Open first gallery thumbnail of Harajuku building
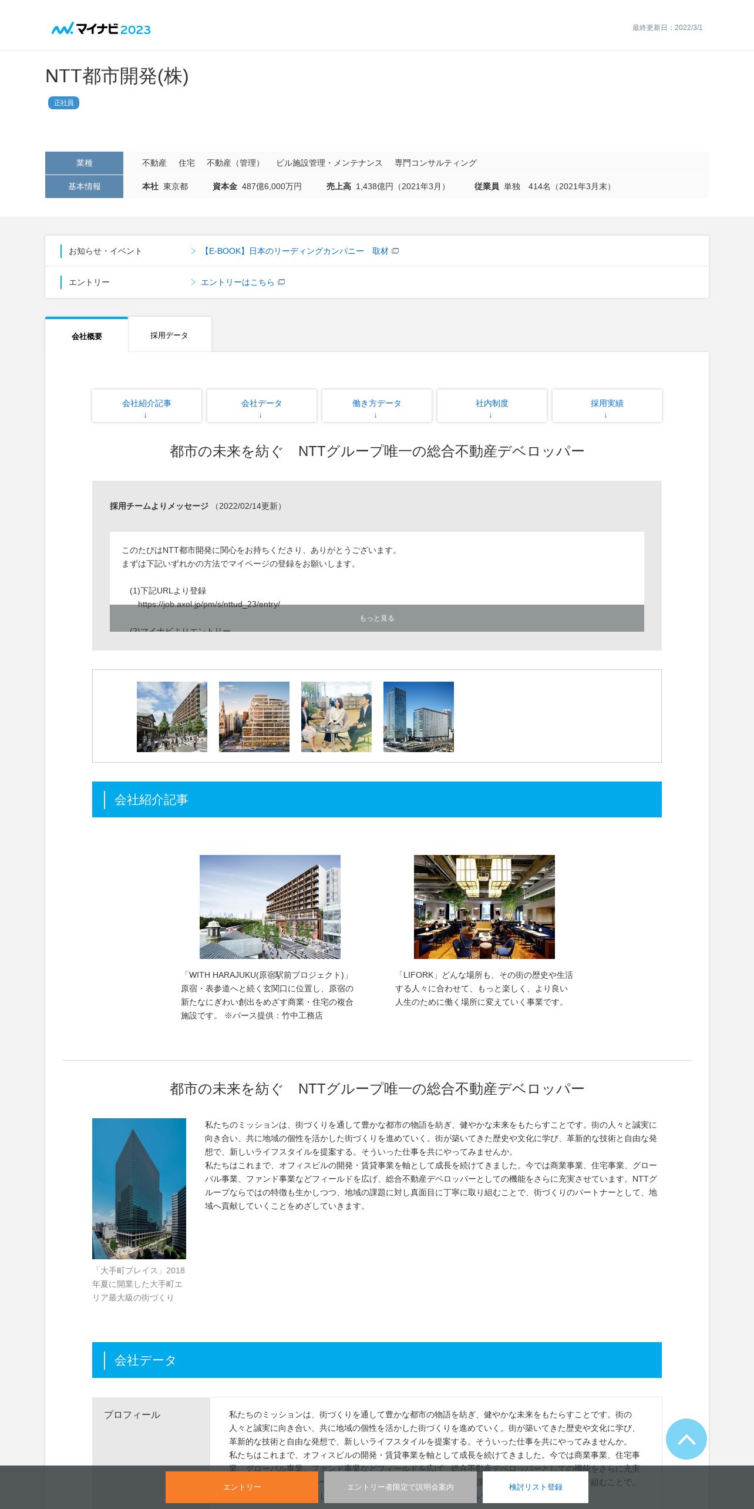Viewport: 754px width, 1509px height. [172, 717]
